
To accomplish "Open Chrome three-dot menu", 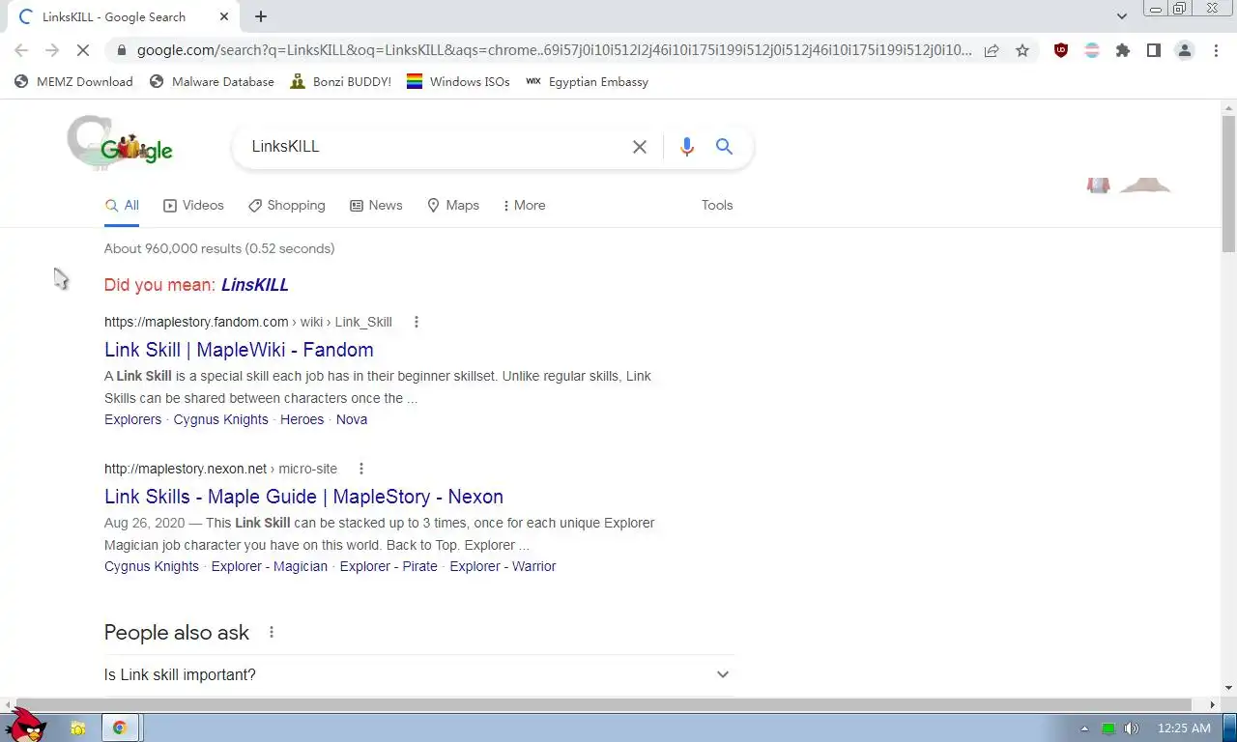I will tap(1216, 50).
